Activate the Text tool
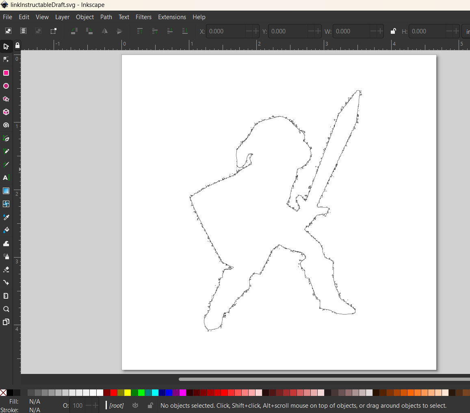The width and height of the screenshot is (470, 413). tap(6, 177)
